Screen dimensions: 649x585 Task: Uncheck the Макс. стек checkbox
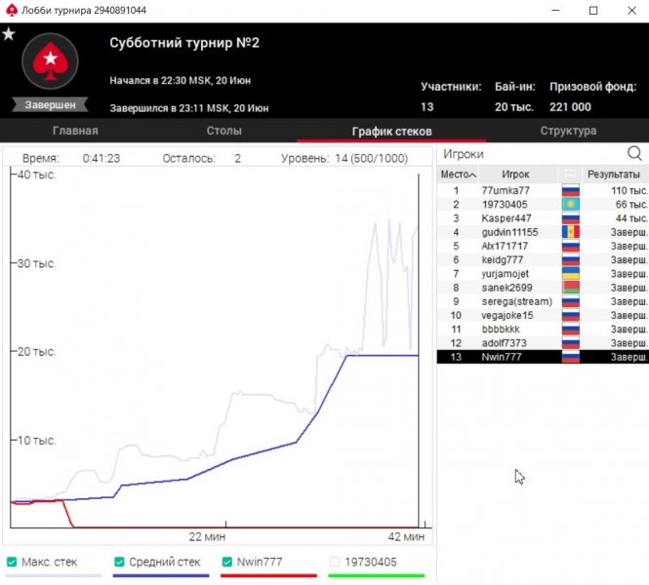point(12,563)
